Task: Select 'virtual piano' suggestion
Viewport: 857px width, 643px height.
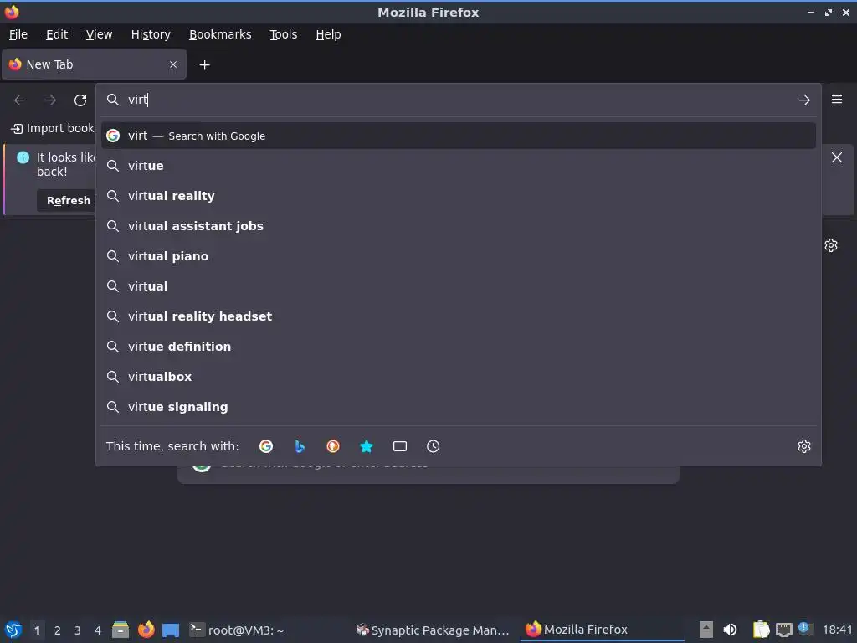Action: point(458,256)
